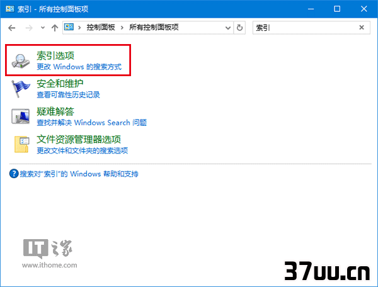Go up one level with the up arrow

coord(55,28)
